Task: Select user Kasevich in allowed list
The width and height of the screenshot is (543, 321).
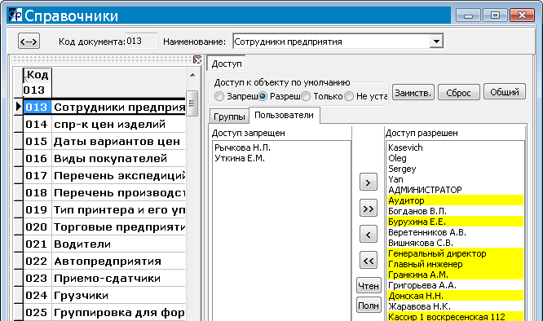Action: (456, 147)
